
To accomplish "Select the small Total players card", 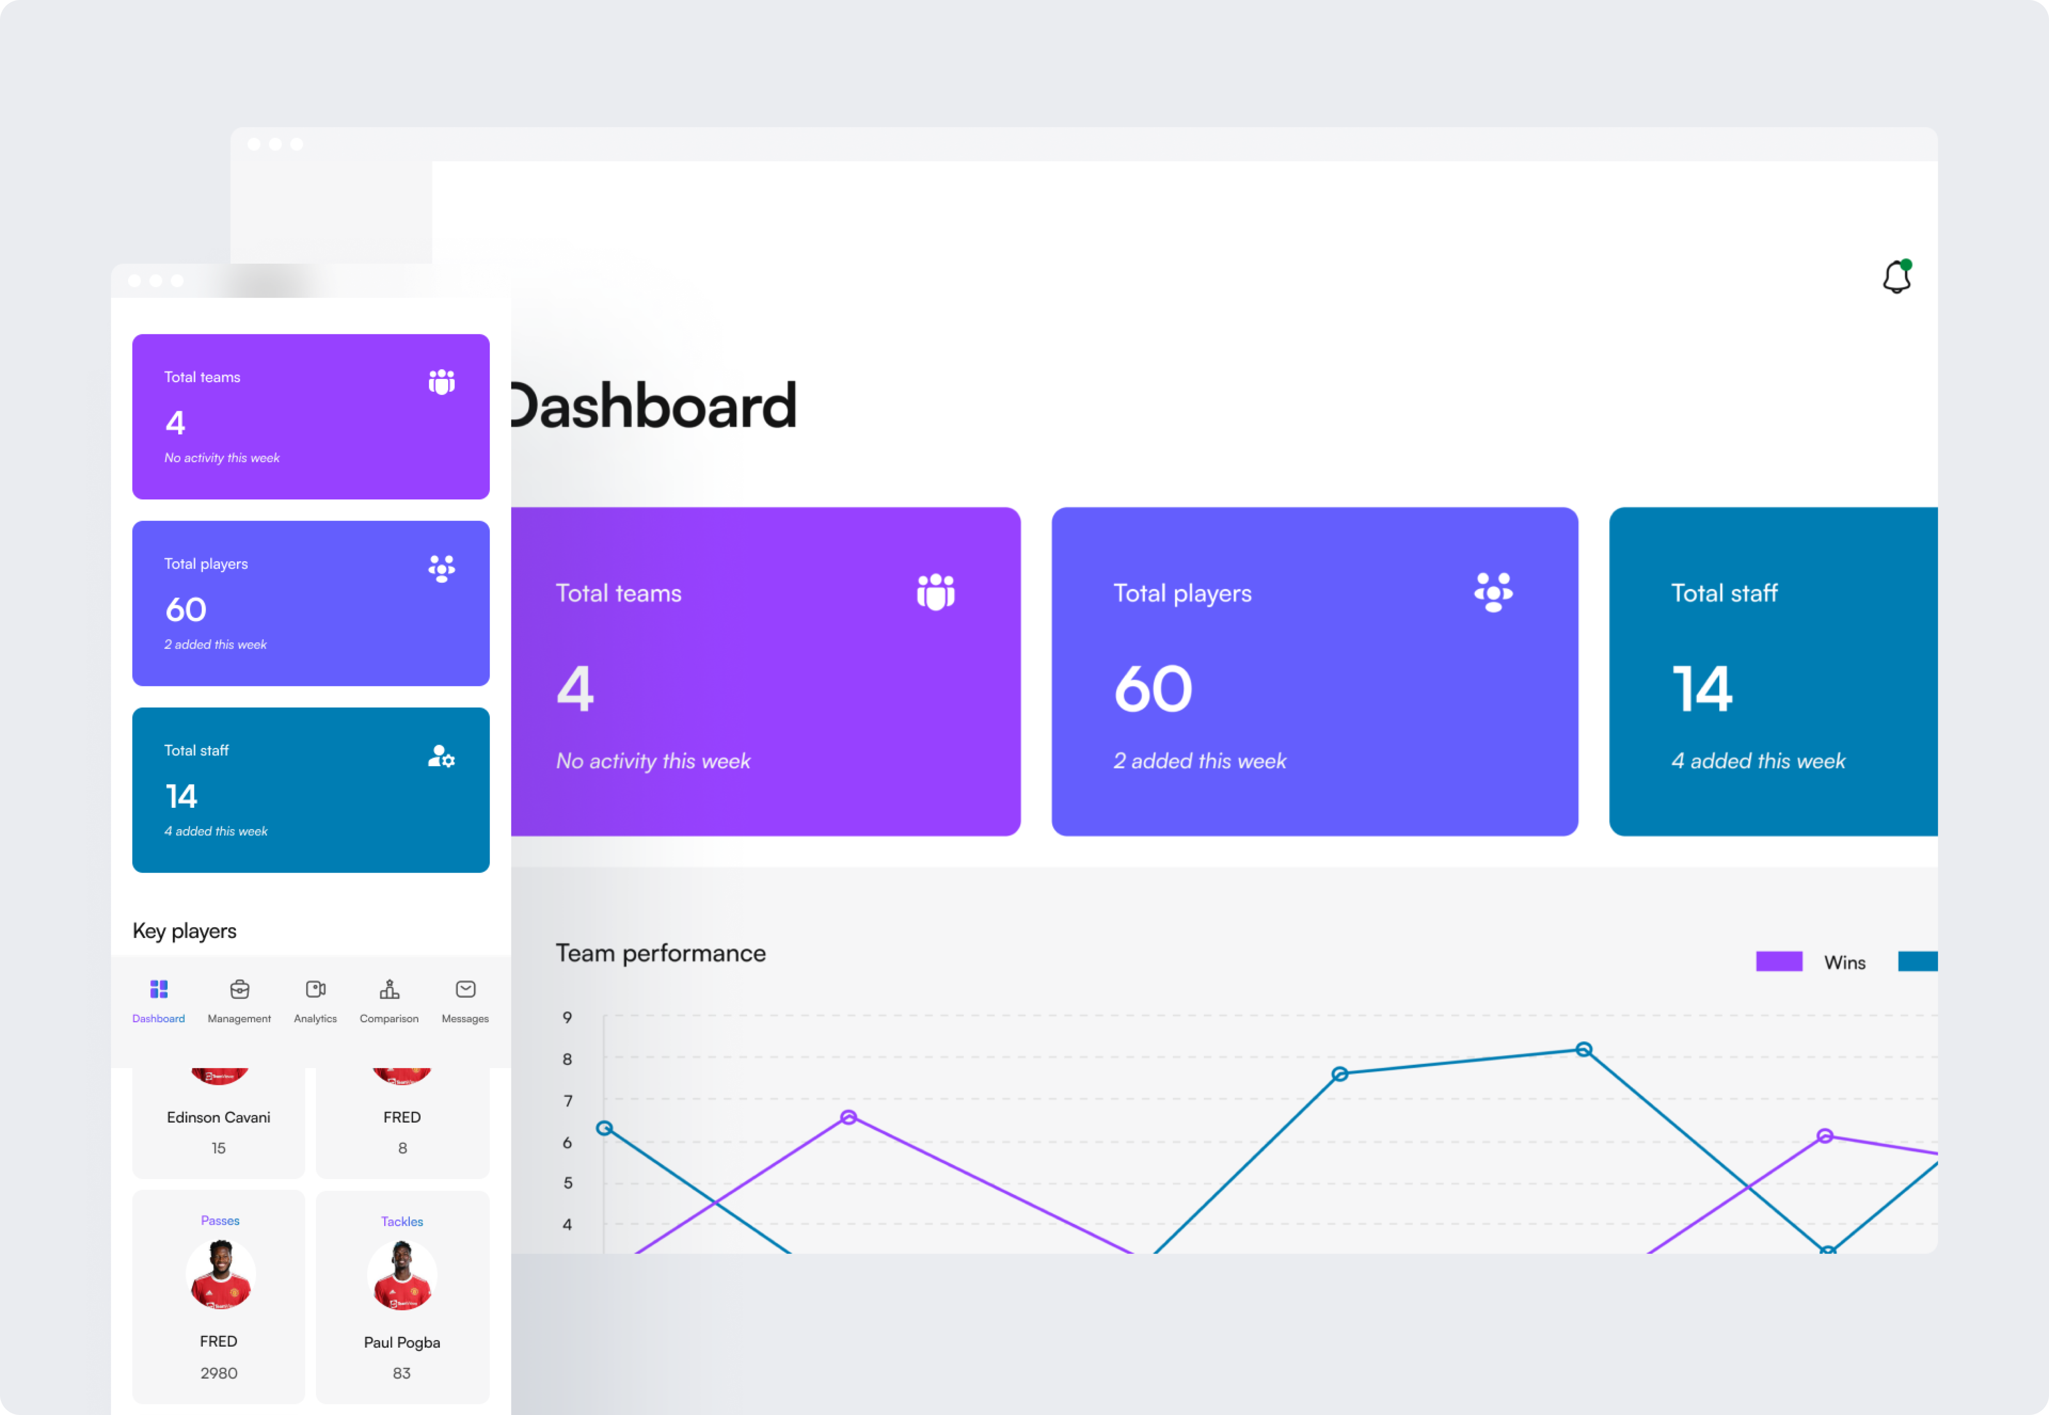I will pos(310,603).
